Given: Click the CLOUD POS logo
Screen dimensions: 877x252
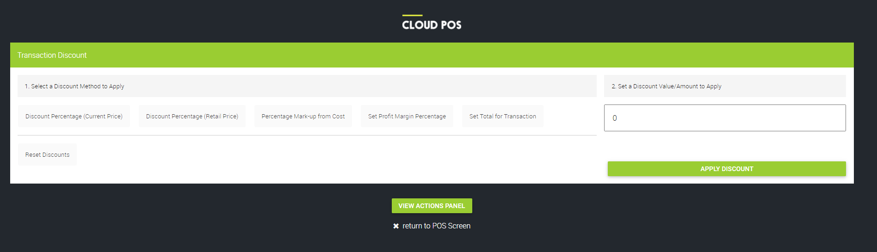Looking at the screenshot, I should (x=432, y=25).
